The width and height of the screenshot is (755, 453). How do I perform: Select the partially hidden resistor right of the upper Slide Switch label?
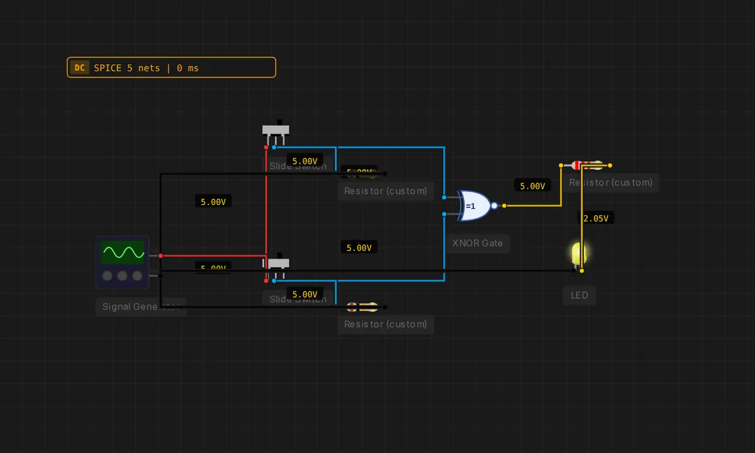pos(361,174)
